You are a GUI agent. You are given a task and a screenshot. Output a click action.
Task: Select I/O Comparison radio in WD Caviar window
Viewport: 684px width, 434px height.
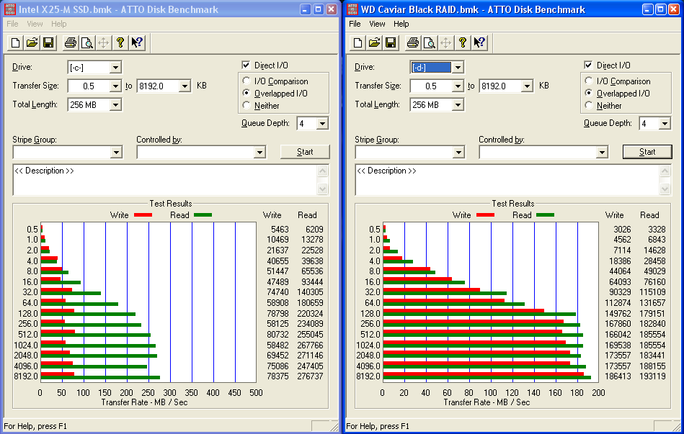589,81
